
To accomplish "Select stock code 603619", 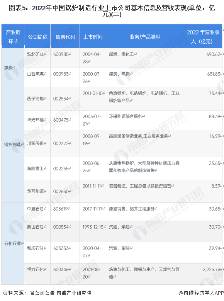I will point(61,209).
